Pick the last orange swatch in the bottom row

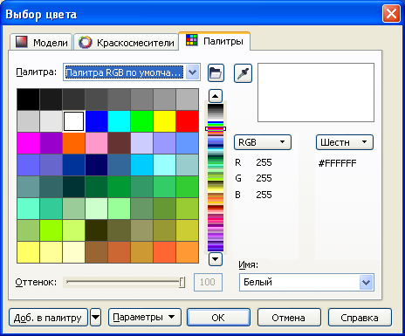[x=188, y=252]
